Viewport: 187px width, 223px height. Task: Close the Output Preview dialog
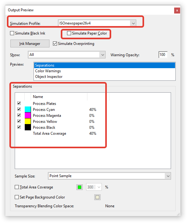(x=177, y=11)
